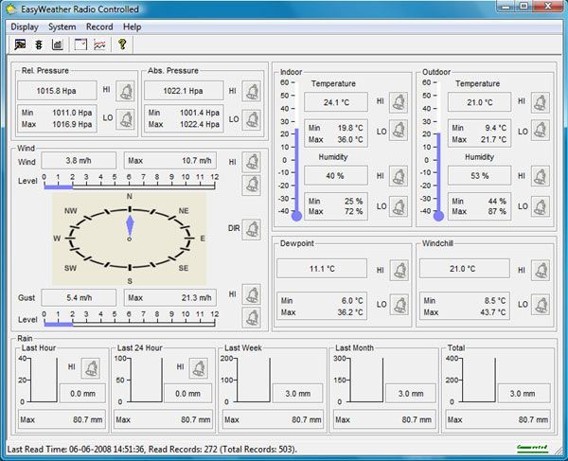Toggle wind direction DIR alarm bell

tap(252, 229)
